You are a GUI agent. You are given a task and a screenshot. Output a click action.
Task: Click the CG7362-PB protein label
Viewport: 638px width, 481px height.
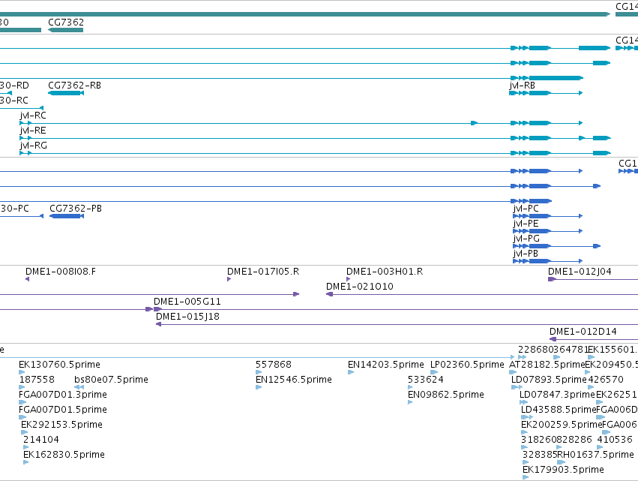tap(76, 208)
